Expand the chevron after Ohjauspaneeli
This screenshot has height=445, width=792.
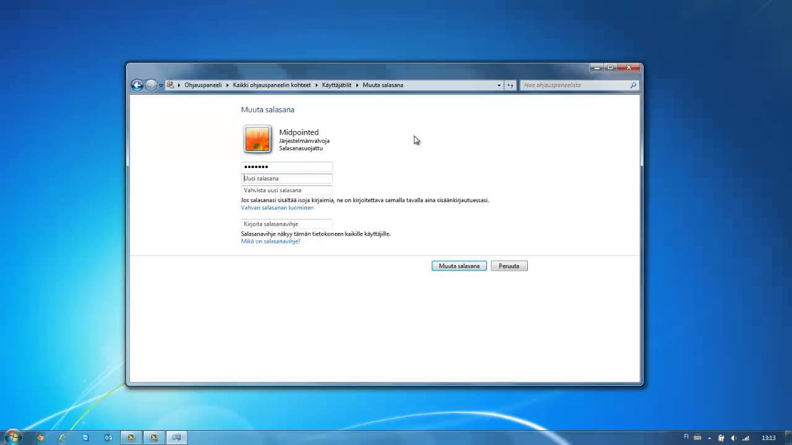[227, 85]
